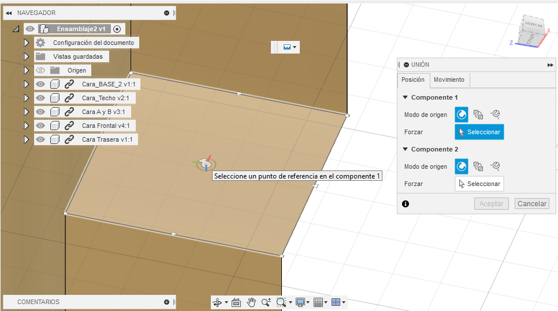Click the Cancelar button
This screenshot has width=558, height=311.
click(531, 203)
